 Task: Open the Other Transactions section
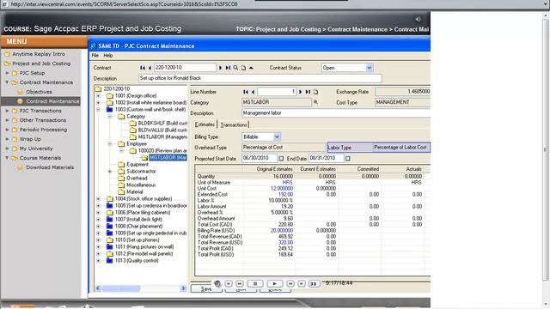tap(43, 120)
